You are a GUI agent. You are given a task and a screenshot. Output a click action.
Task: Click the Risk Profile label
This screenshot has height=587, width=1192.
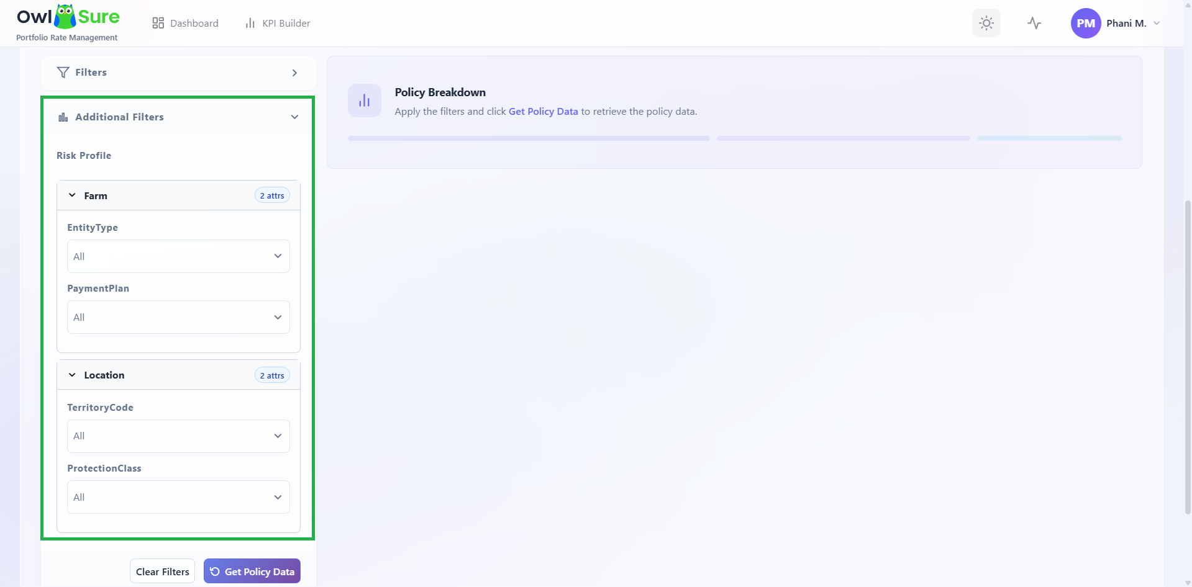coord(84,156)
